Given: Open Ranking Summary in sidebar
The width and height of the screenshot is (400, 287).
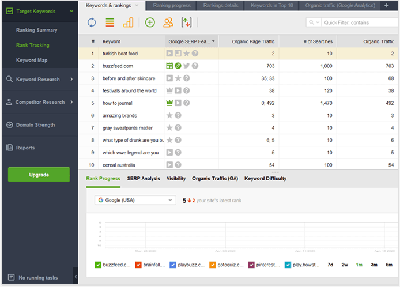Looking at the screenshot, I should (37, 30).
